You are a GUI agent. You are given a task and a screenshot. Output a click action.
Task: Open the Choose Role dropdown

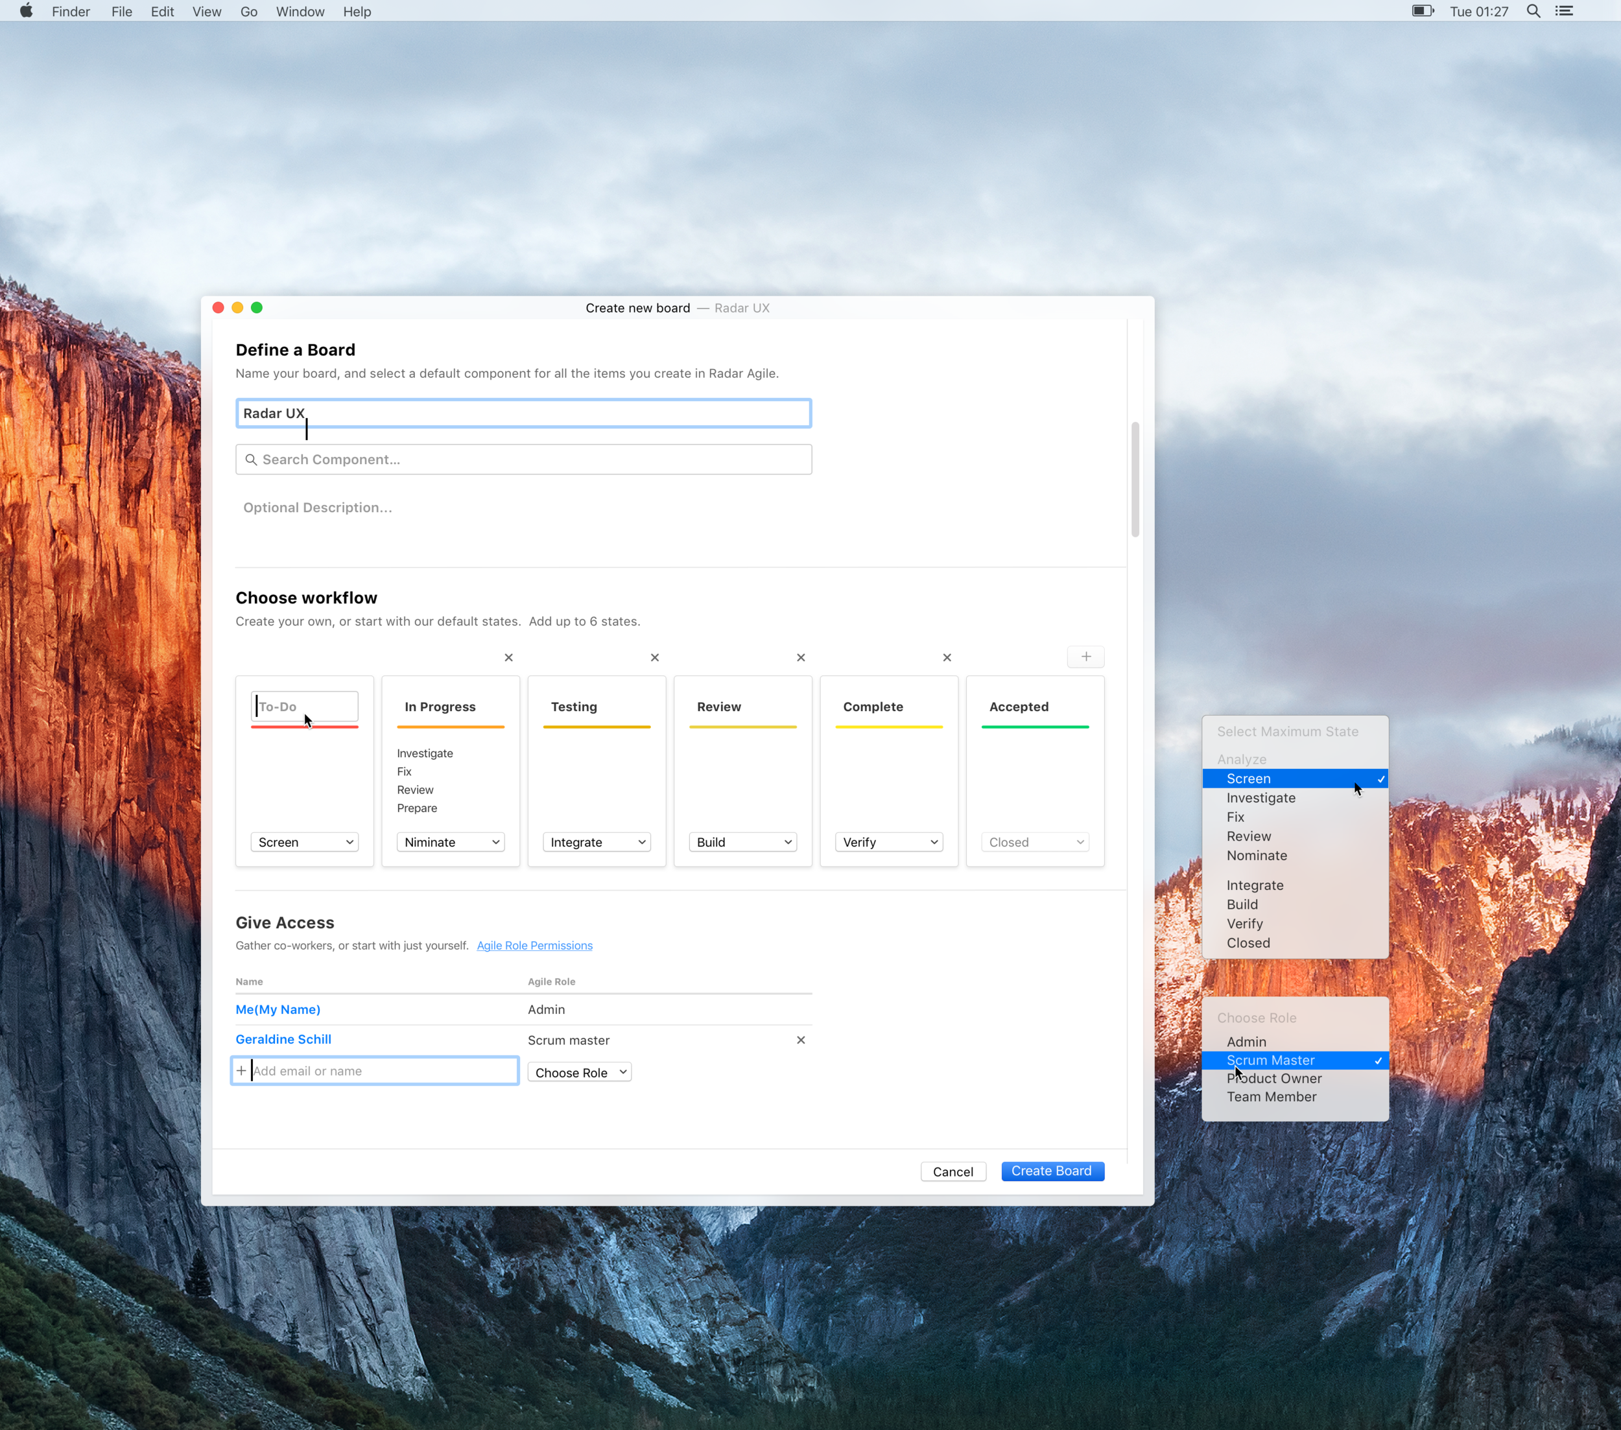(x=579, y=1072)
